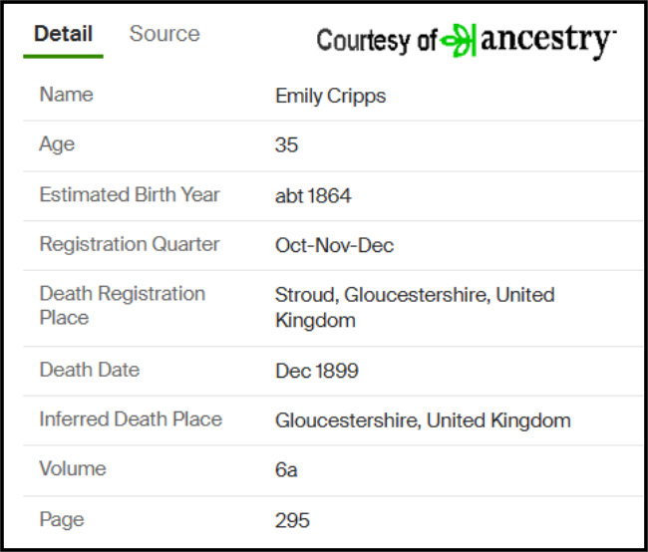Click the Inferred Death Place value

click(423, 420)
